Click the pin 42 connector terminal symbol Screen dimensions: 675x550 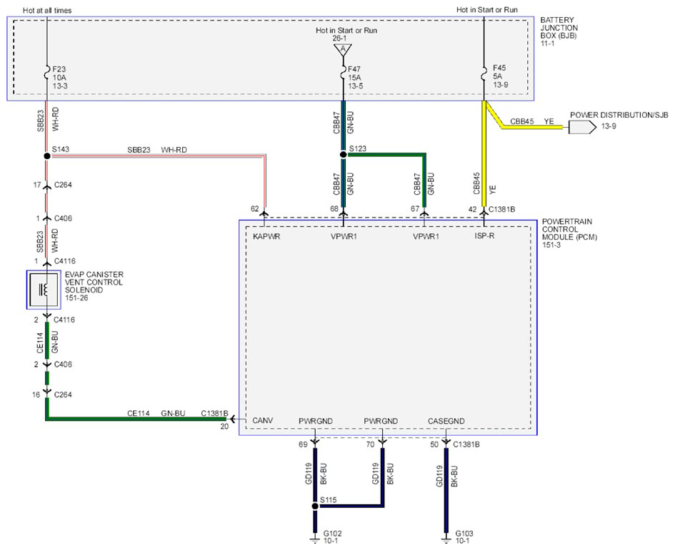(x=484, y=212)
